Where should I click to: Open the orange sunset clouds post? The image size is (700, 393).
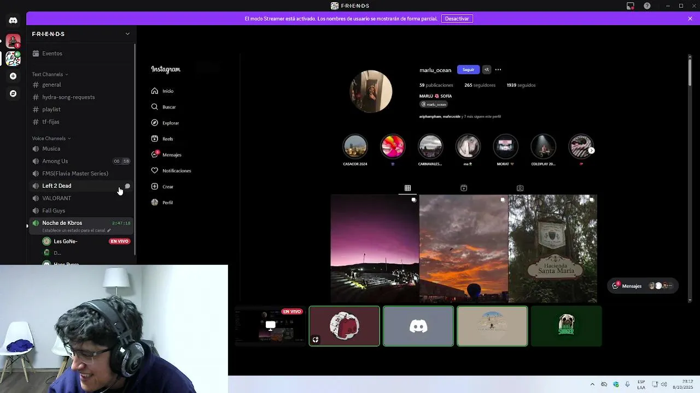(x=464, y=248)
